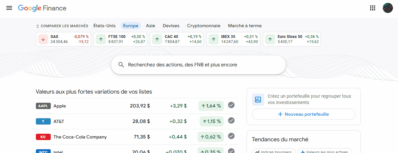The image size is (398, 153).
Task: Open the Google account avatar
Action: [x=388, y=8]
